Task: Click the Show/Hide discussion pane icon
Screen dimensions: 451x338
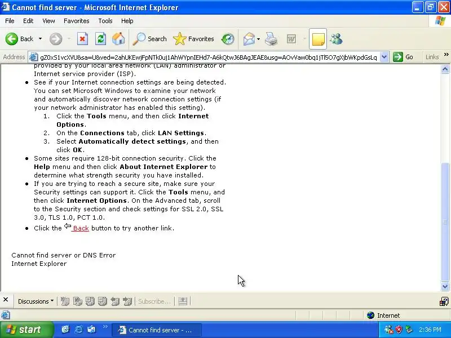Action: 183,301
